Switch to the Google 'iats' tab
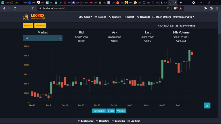221x124 pixels. 138,3
